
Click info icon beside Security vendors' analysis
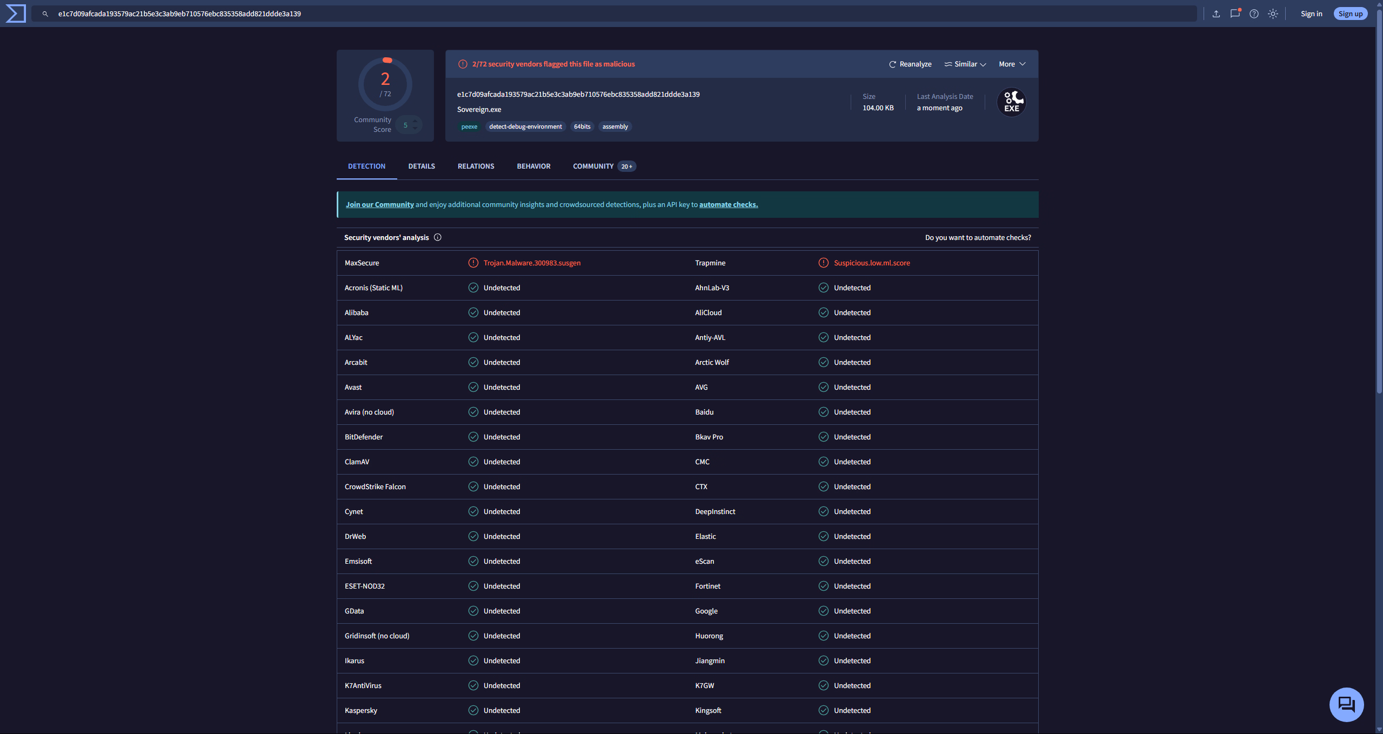click(x=438, y=237)
